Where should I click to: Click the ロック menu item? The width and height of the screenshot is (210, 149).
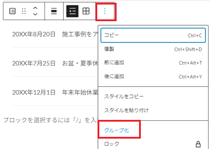coord(153,144)
